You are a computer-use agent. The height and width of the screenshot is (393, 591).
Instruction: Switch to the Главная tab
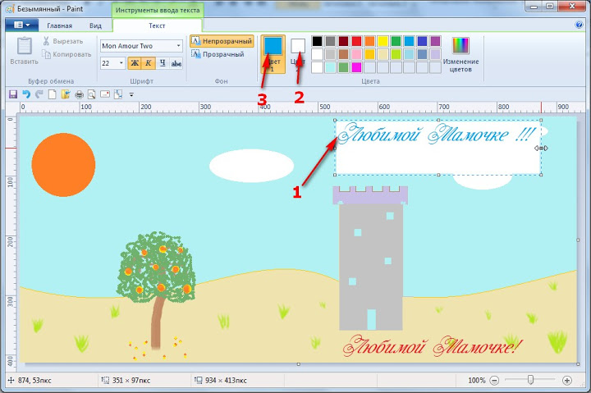[59, 25]
